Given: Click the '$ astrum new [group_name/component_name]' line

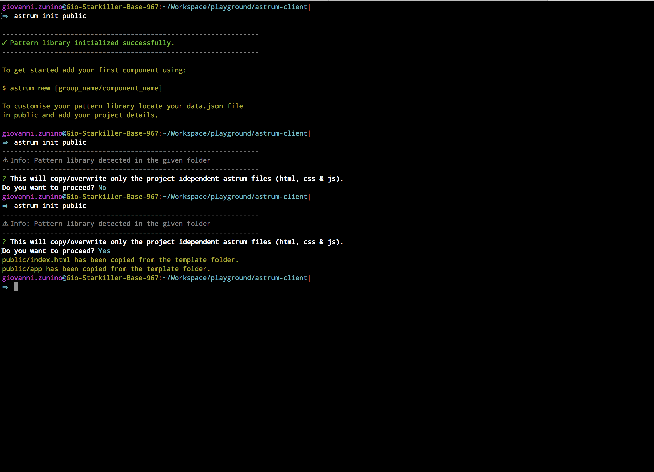Looking at the screenshot, I should pyautogui.click(x=82, y=88).
